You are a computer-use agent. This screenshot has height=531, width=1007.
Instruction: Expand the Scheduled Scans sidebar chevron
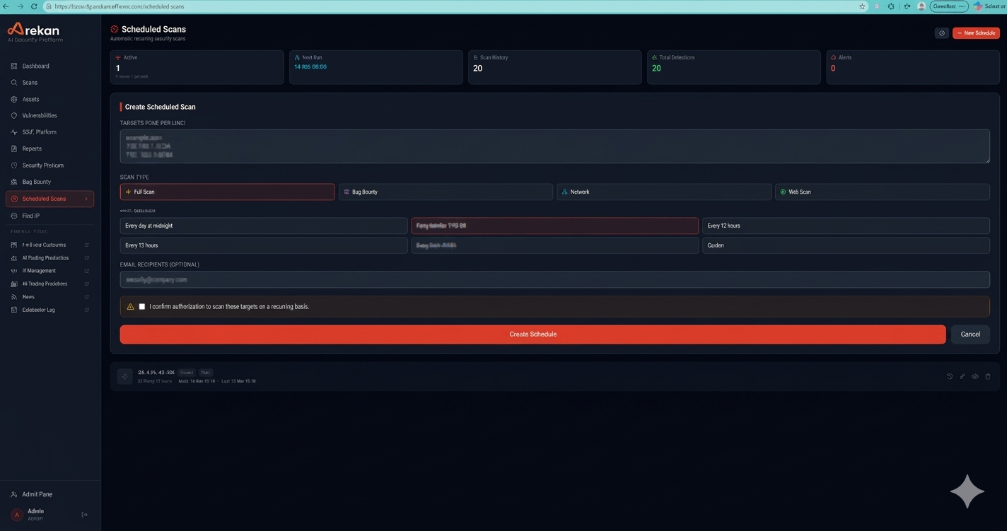(86, 199)
